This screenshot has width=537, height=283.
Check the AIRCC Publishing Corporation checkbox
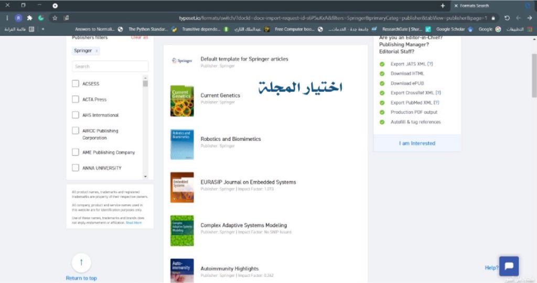coord(76,130)
